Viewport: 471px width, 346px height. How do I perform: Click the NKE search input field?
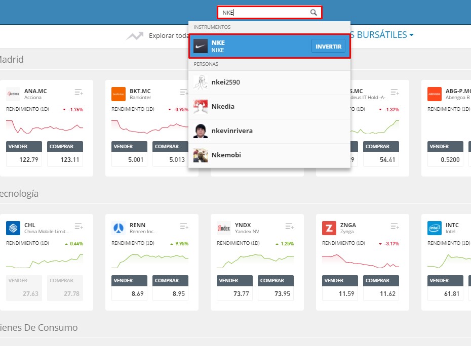[269, 12]
